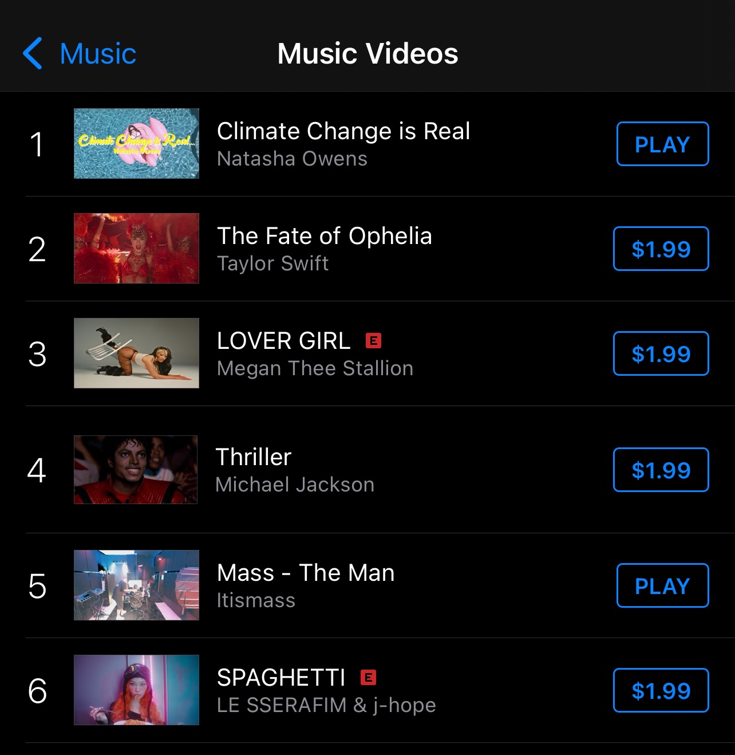Tap the Natasha Owens artist name
The width and height of the screenshot is (735, 755).
[x=292, y=159]
